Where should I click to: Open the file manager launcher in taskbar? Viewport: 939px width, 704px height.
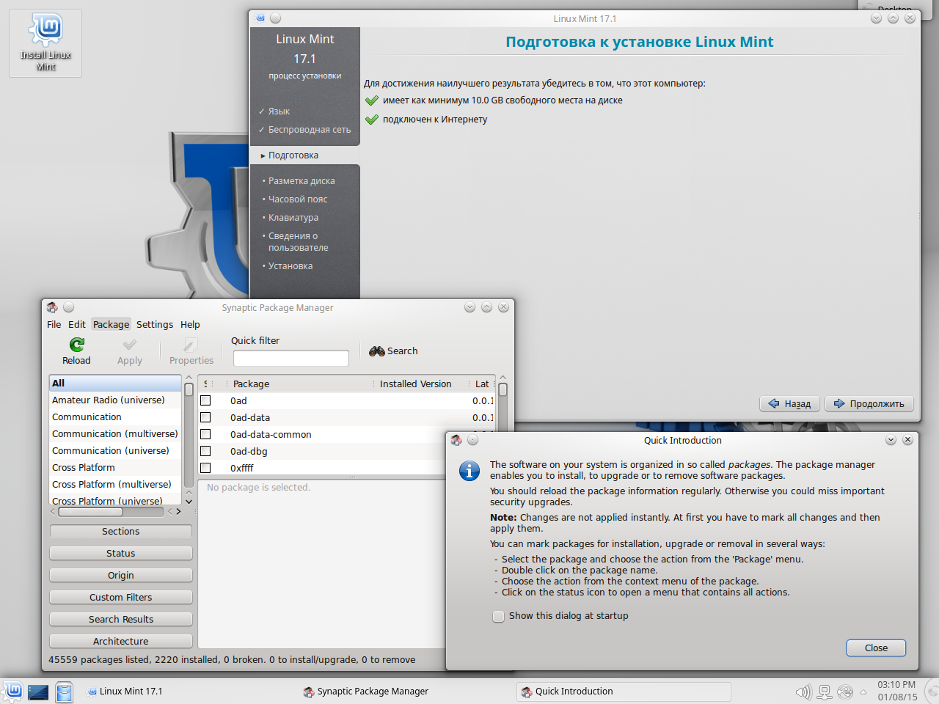tap(65, 692)
